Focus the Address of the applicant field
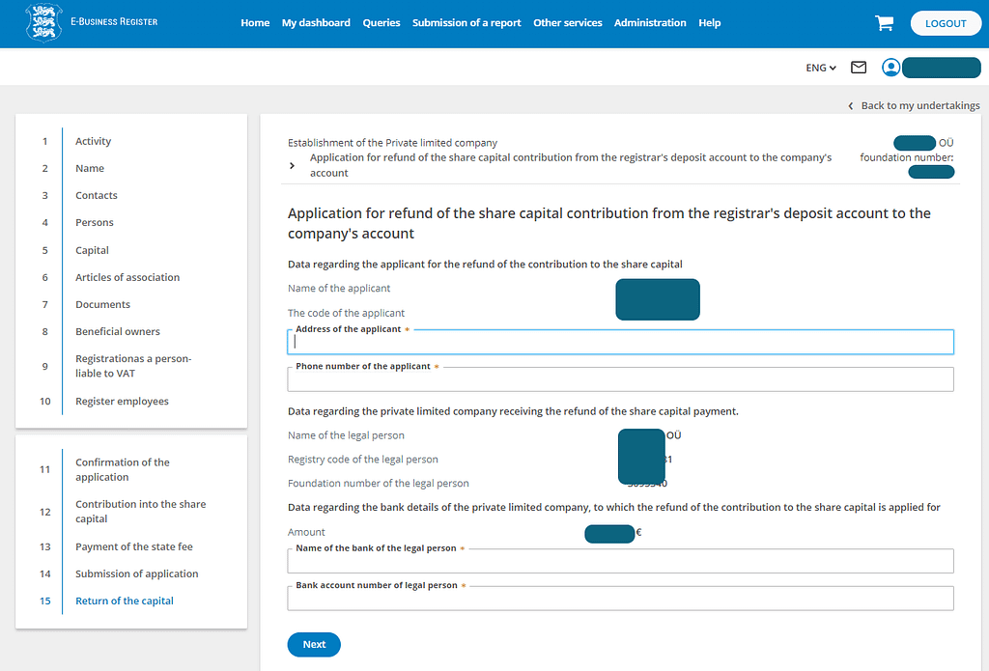This screenshot has height=671, width=989. point(620,343)
